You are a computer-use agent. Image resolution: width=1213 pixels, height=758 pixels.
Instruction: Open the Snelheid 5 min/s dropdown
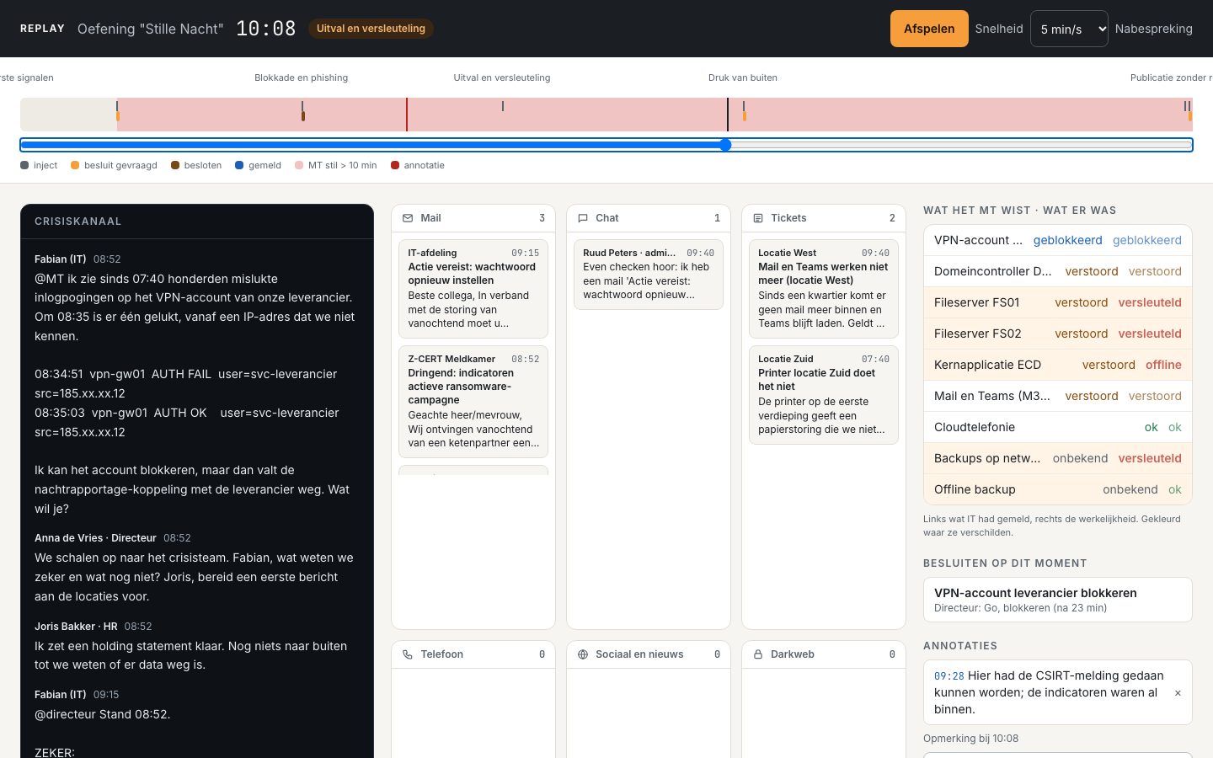[x=1069, y=29]
